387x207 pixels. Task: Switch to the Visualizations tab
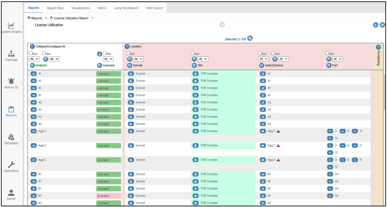pos(81,8)
